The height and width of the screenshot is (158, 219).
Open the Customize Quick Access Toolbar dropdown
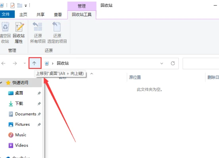pyautogui.click(x=26, y=6)
